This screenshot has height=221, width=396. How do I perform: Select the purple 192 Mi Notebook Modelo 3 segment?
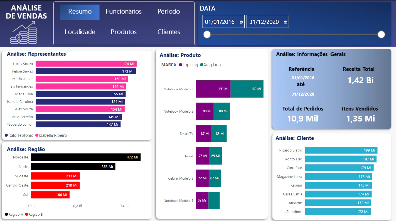(213, 89)
